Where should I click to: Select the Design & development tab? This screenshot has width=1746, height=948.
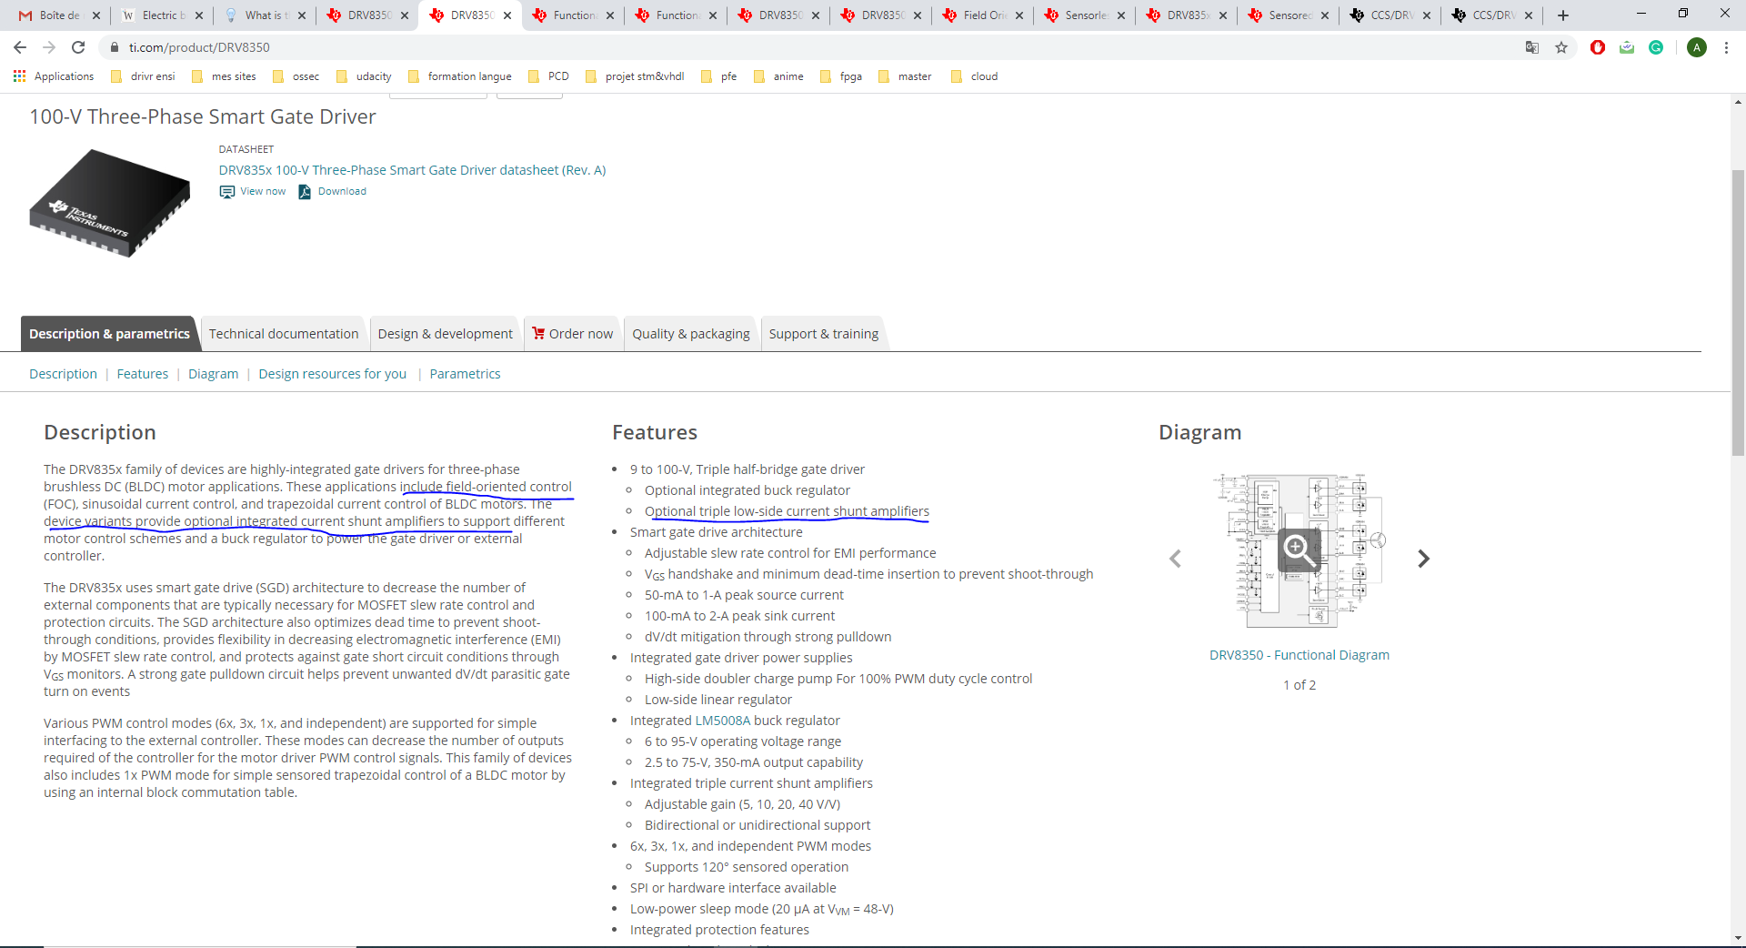coord(446,334)
